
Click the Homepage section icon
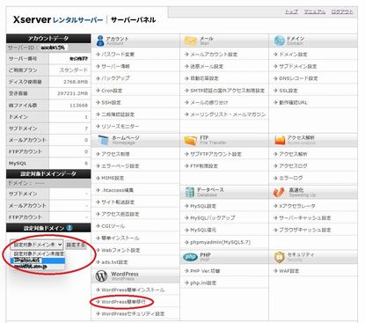103,140
